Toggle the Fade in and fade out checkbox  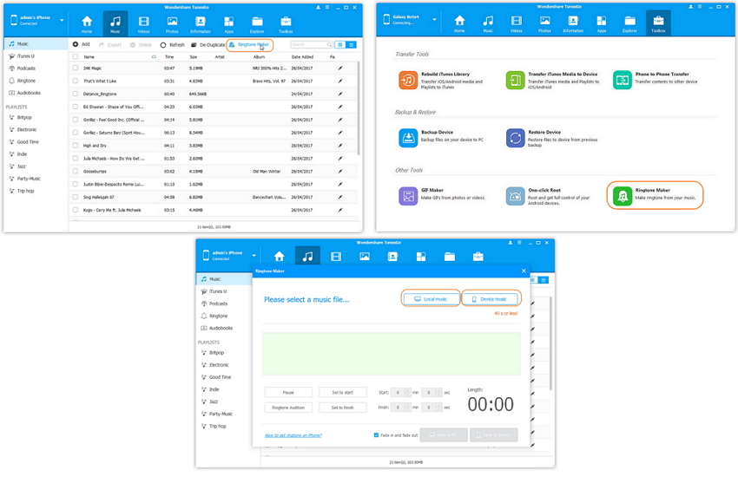coord(376,435)
